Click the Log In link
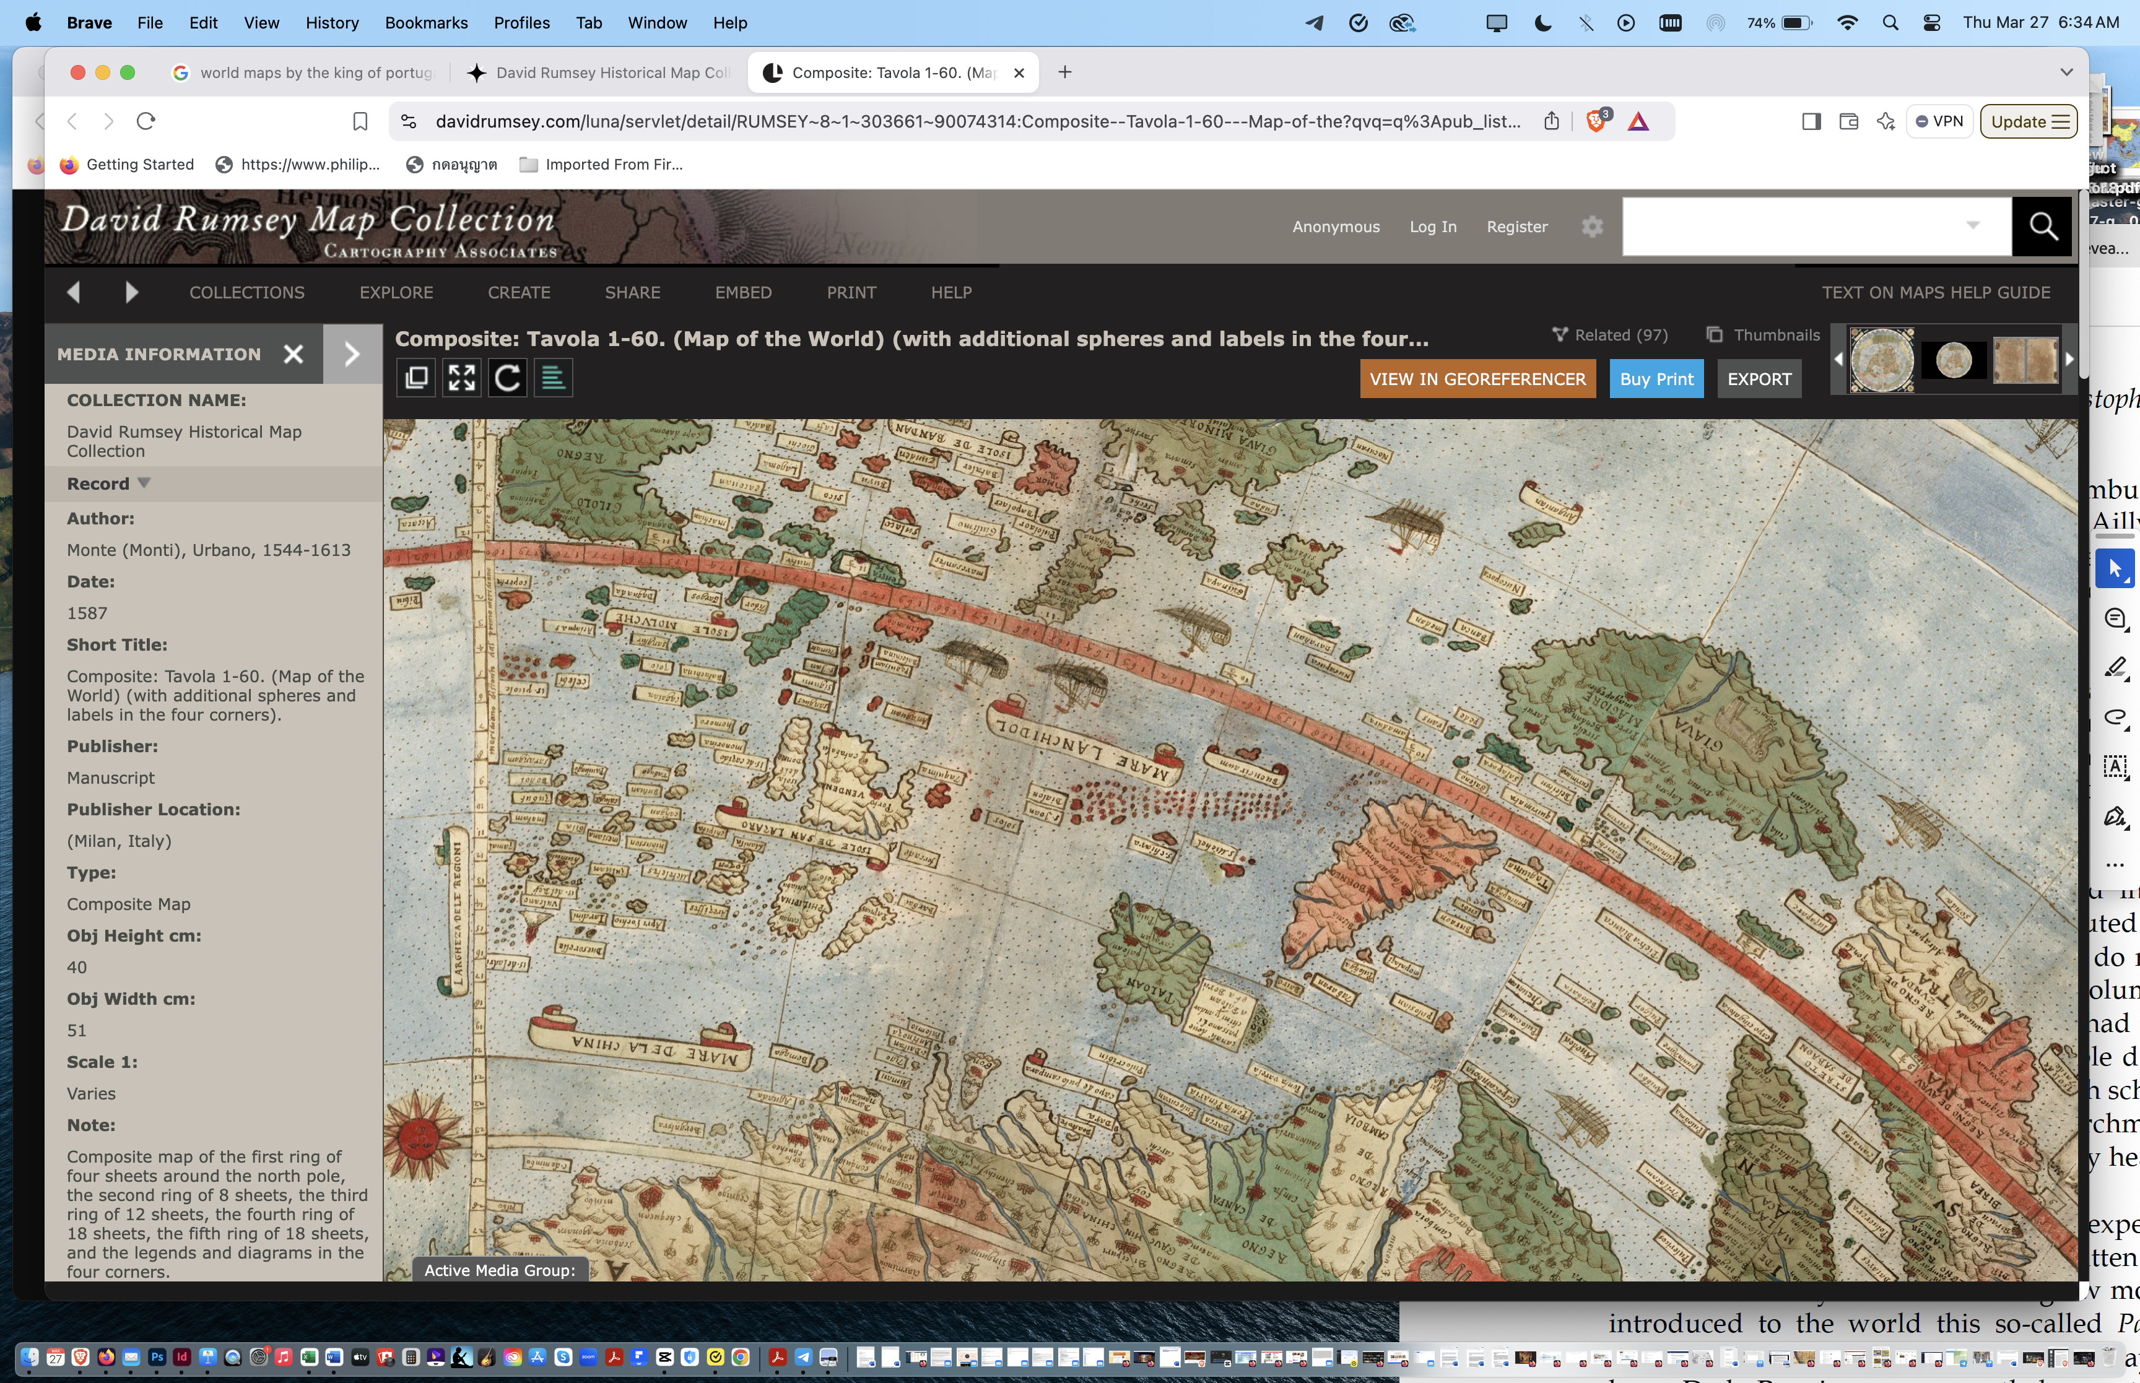Viewport: 2140px width, 1383px height. tap(1432, 227)
